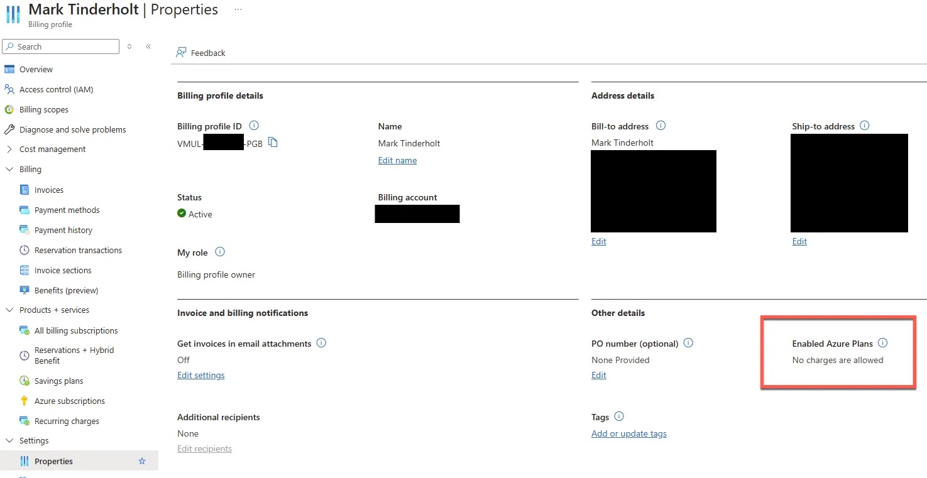
Task: Click the billing profile icon in header
Action: tap(13, 14)
